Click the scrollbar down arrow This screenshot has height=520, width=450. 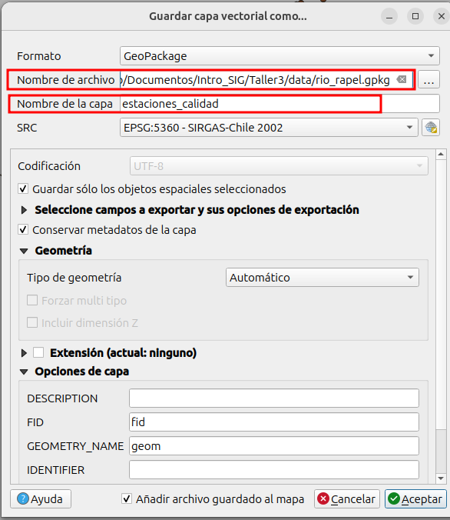(441, 478)
